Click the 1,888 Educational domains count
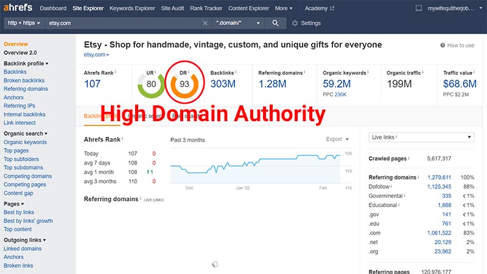The image size is (487, 274). pyautogui.click(x=444, y=205)
